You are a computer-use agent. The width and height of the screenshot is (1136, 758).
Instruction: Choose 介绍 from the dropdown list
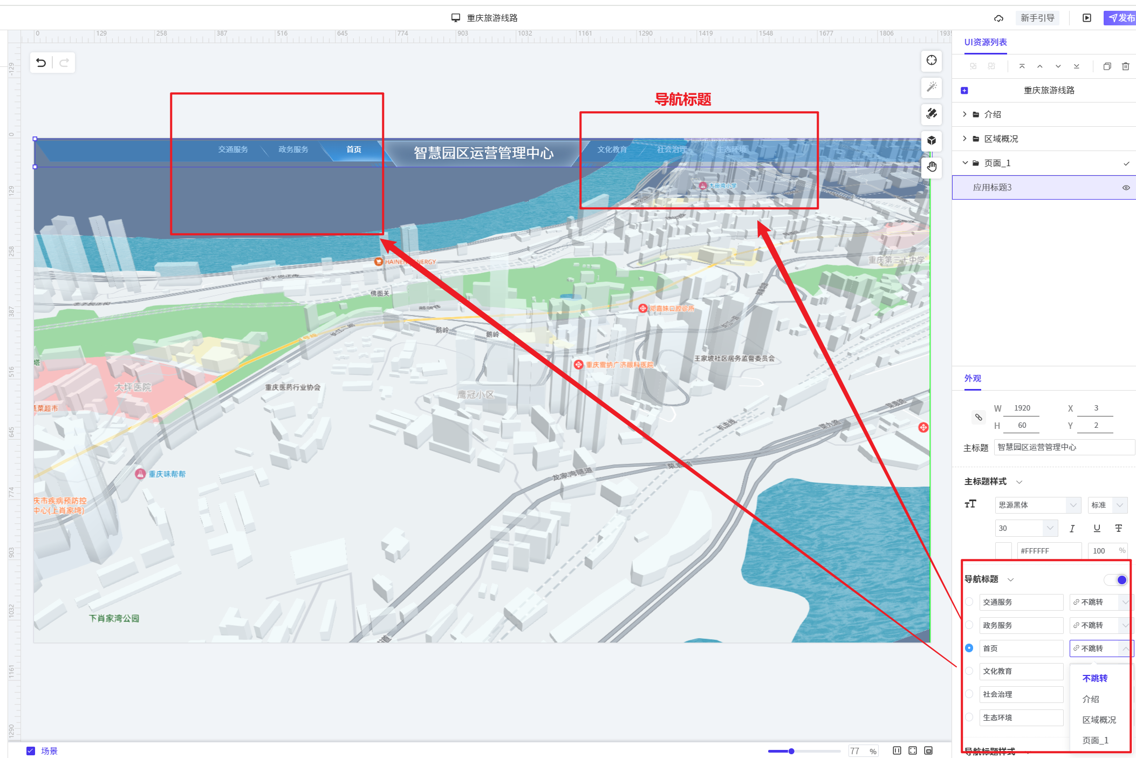[1091, 699]
